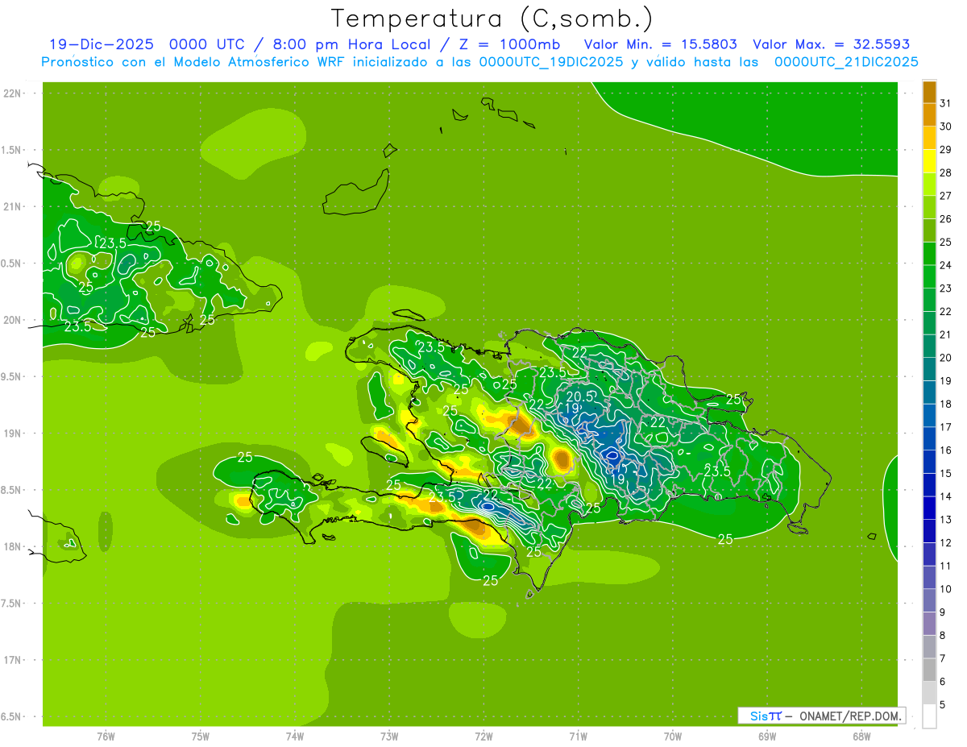Click the number 18 on the color legend
The height and width of the screenshot is (747, 967).
point(946,405)
